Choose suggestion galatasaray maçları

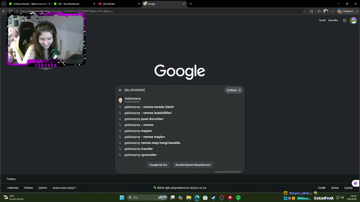tap(180, 131)
